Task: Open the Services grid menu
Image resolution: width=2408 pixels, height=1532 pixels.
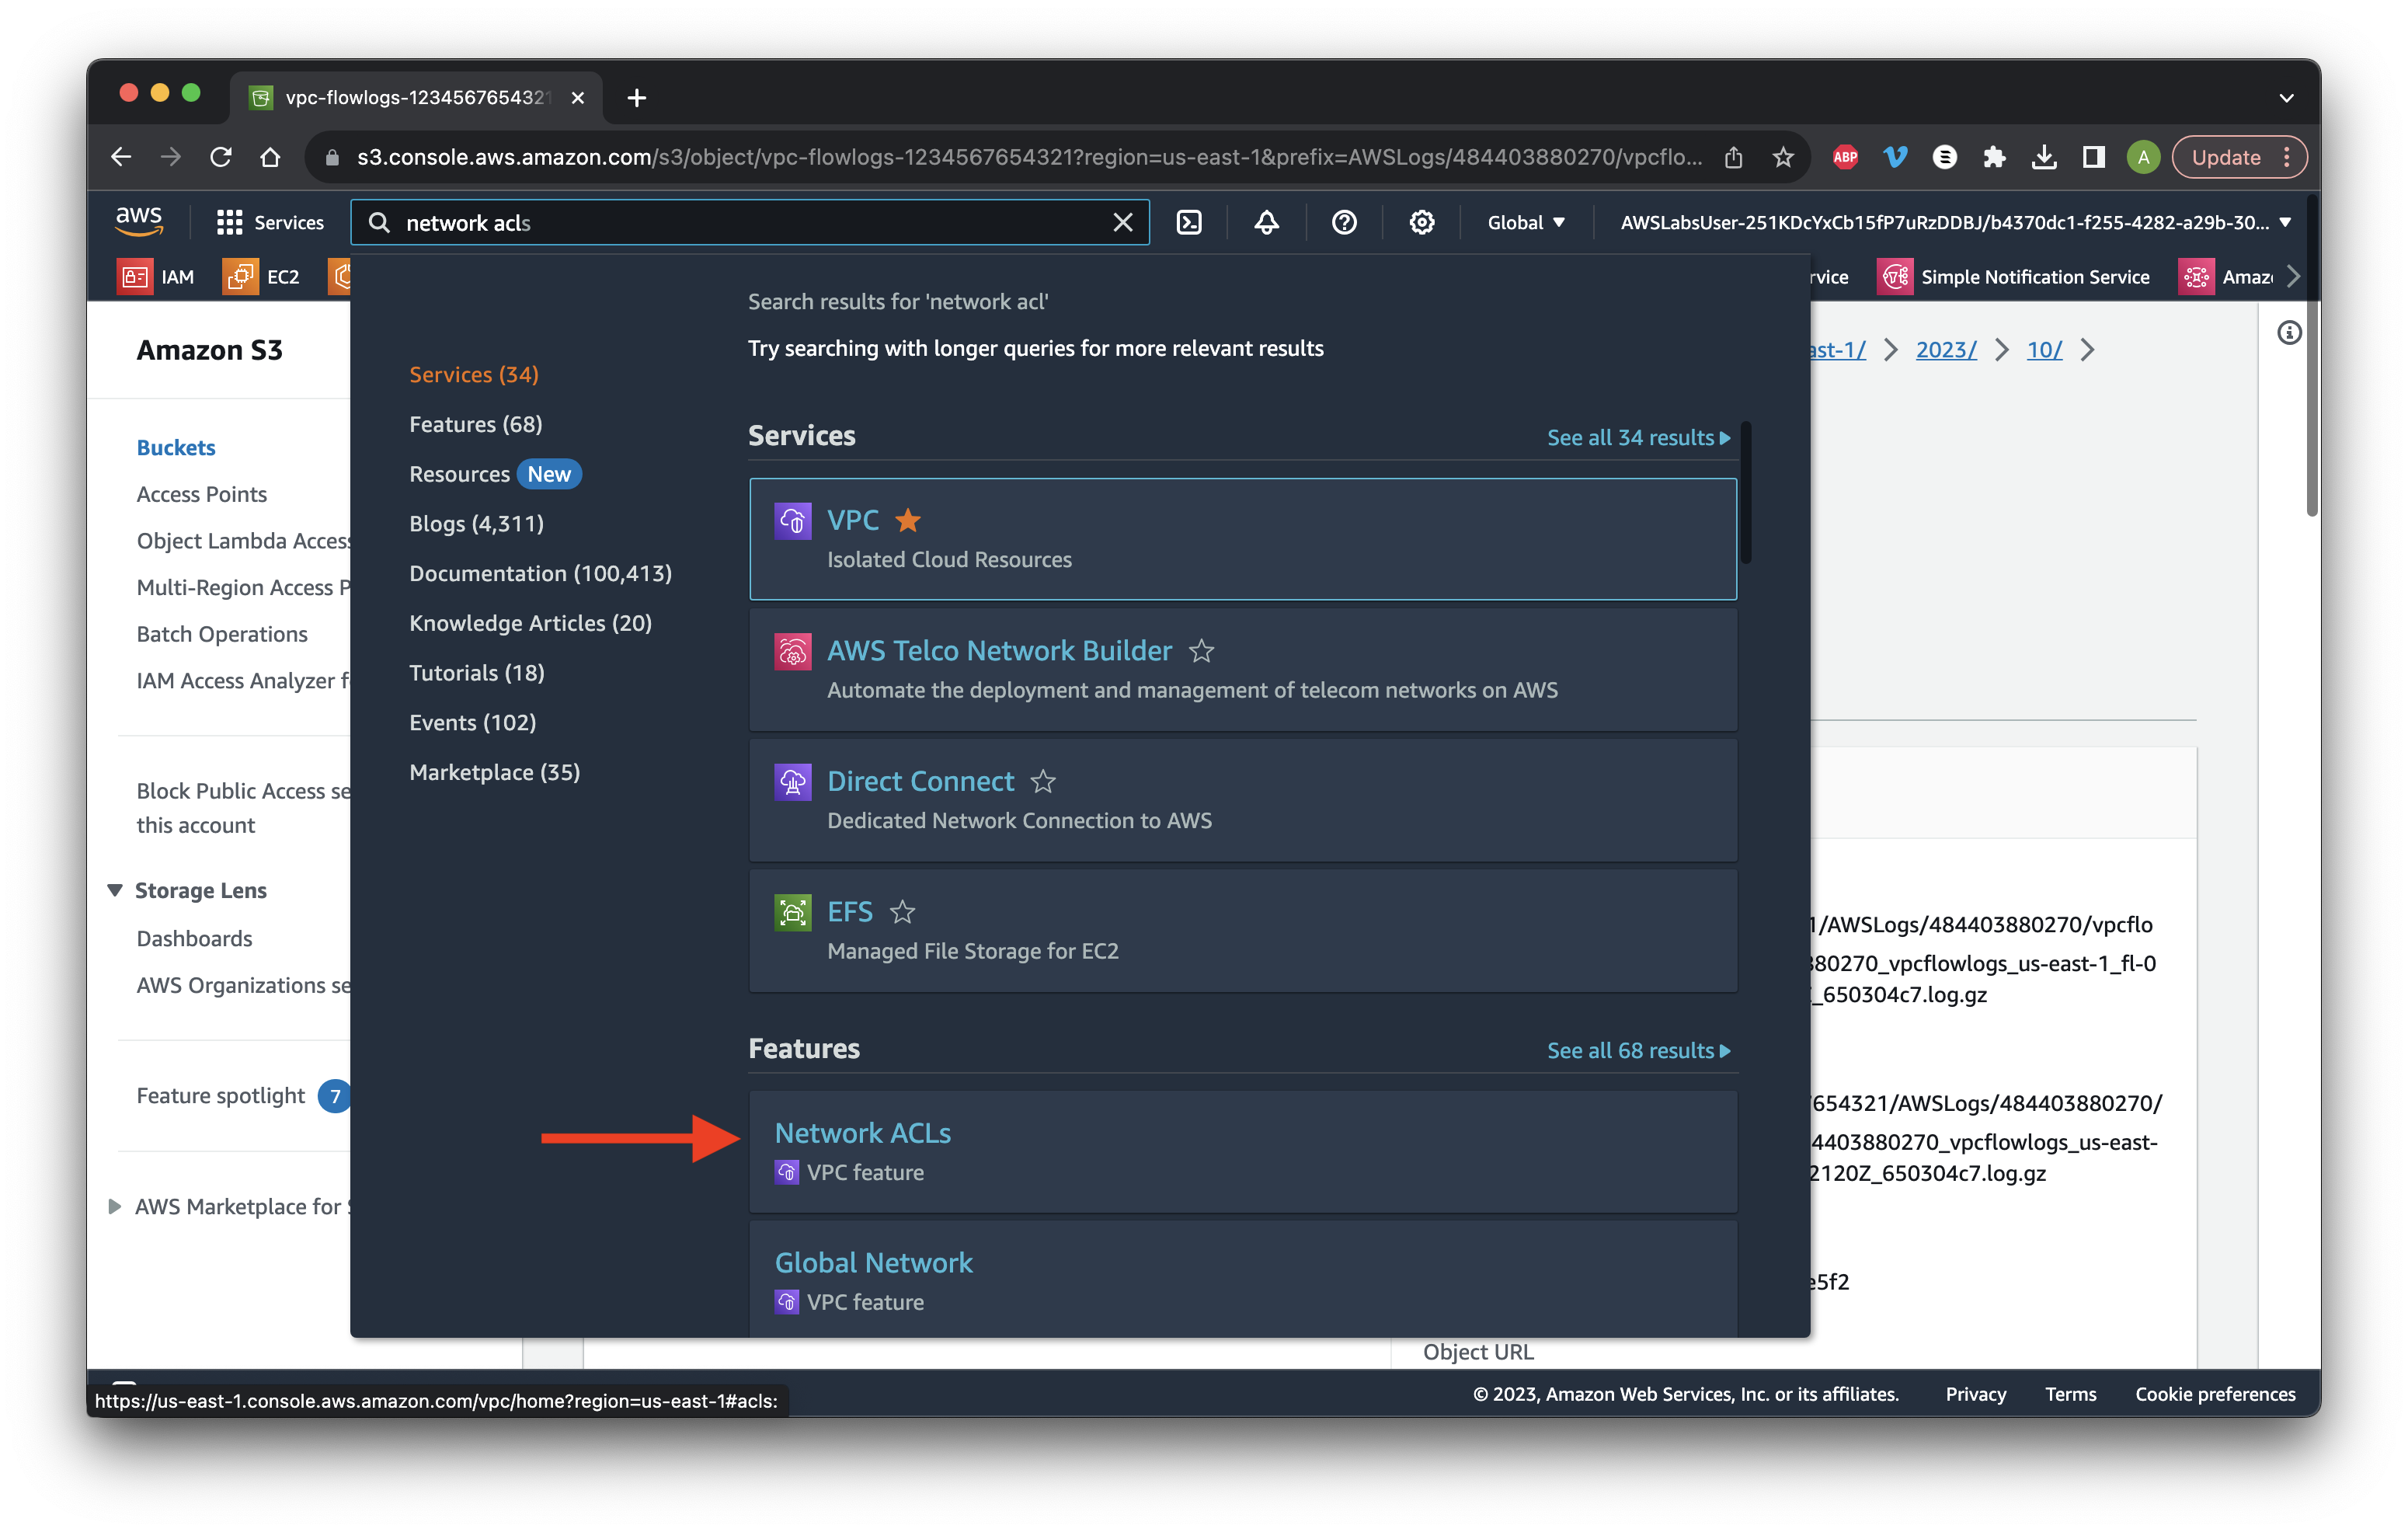Action: point(270,222)
